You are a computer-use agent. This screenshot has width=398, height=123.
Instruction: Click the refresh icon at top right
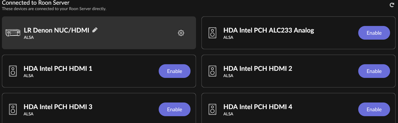pos(392,5)
